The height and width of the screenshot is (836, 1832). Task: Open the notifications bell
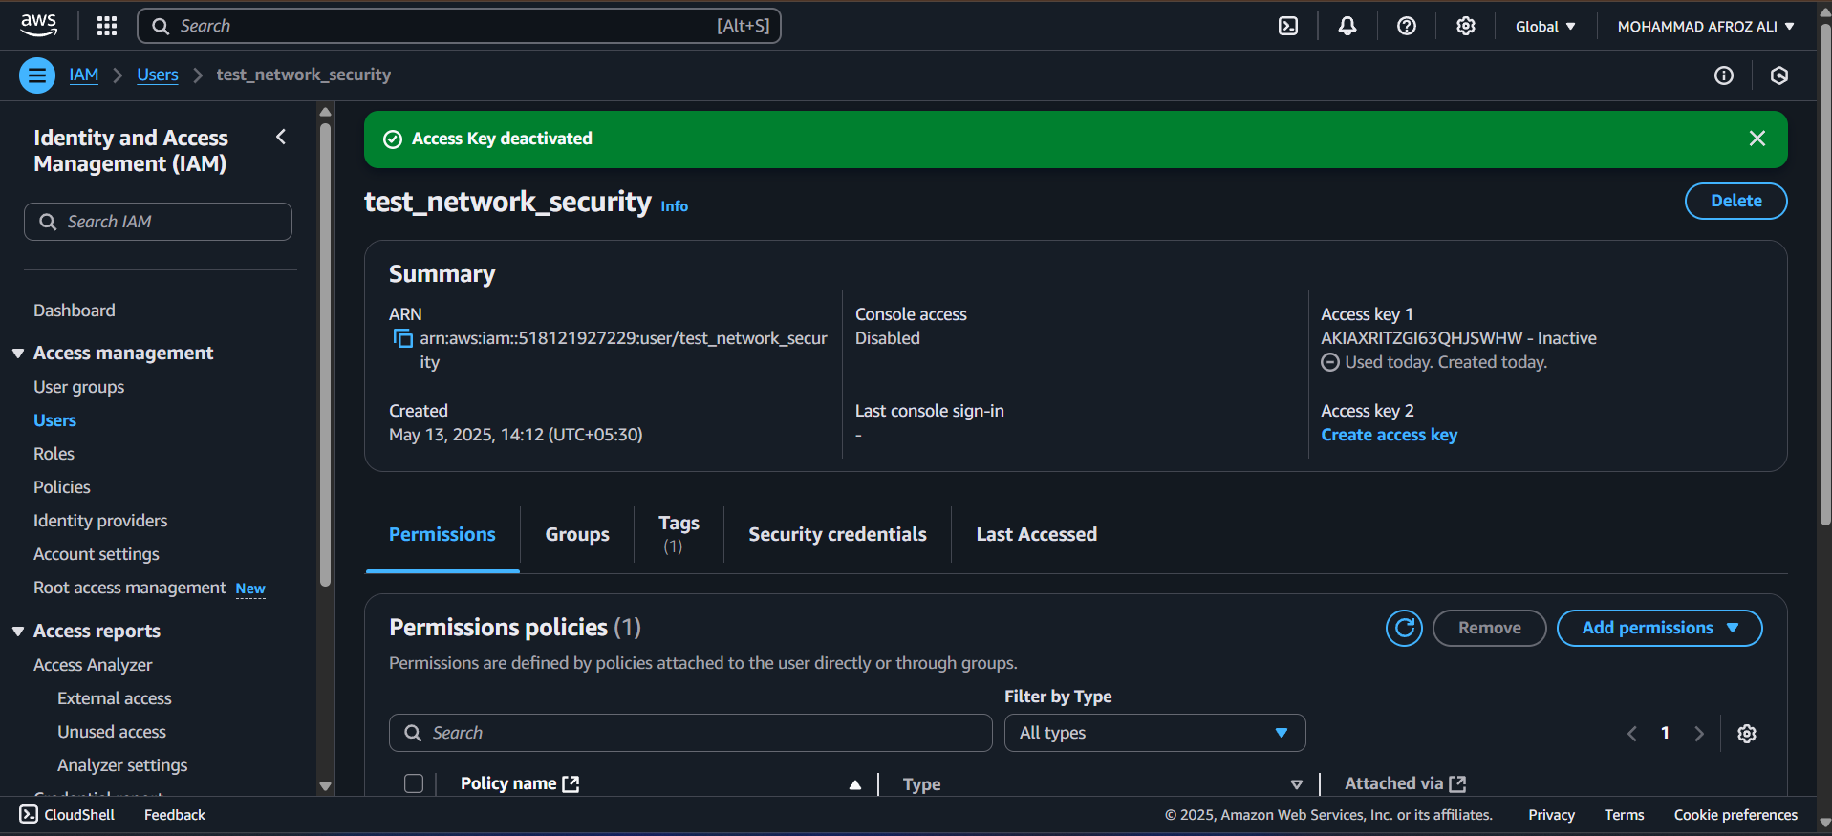(1347, 26)
